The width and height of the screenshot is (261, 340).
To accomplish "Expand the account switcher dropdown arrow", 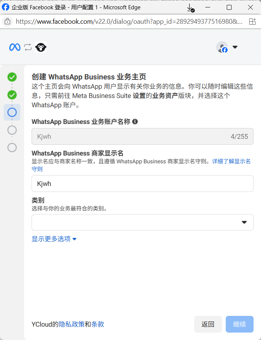I will pos(235,47).
